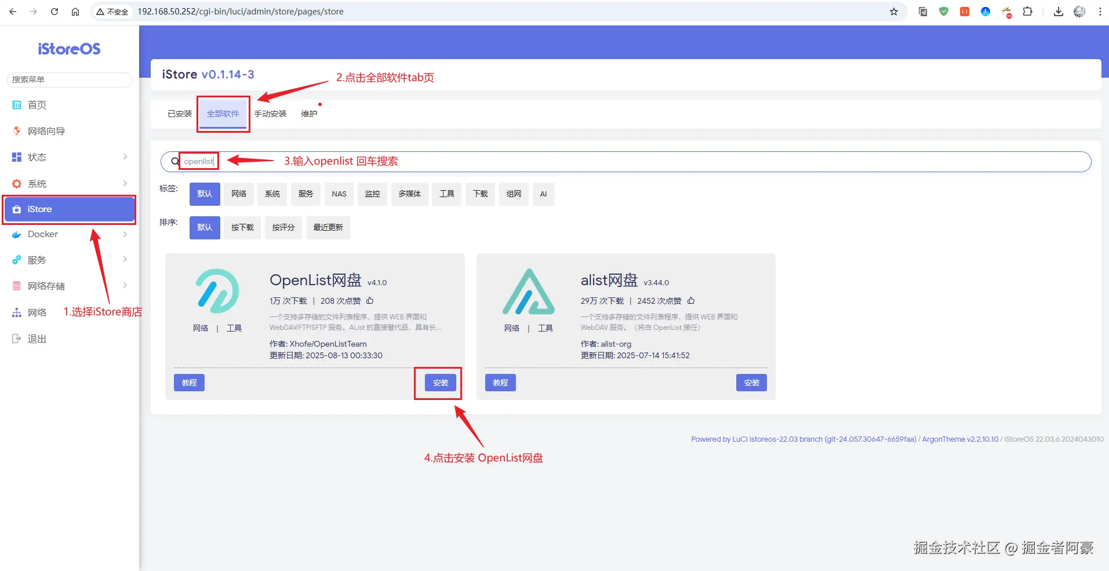Select the 默认 tag filter
1109x571 pixels.
click(205, 194)
